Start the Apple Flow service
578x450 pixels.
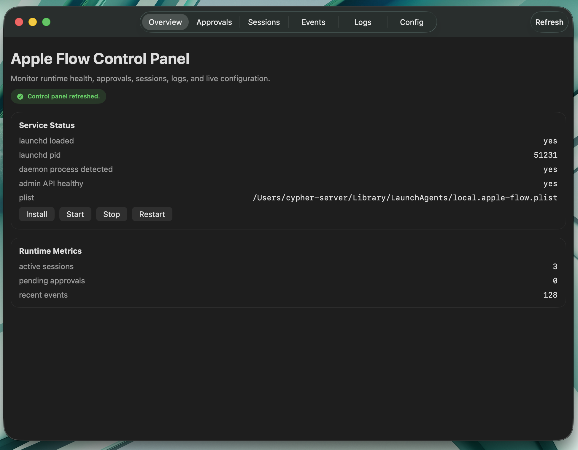[x=75, y=214]
